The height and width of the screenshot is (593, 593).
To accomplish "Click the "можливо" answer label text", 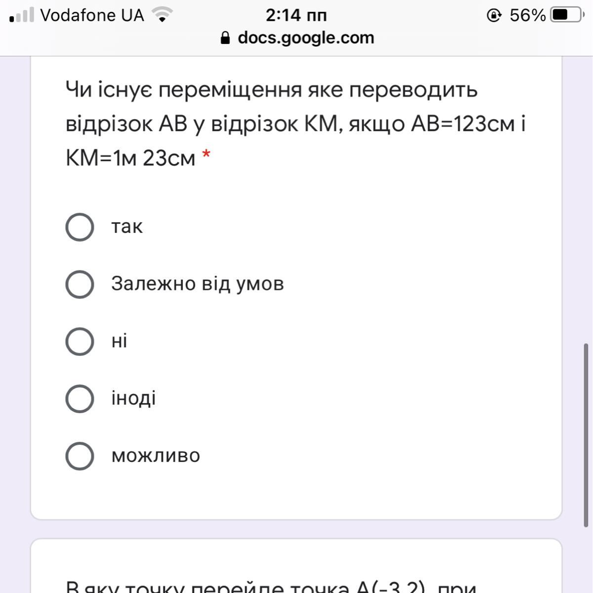I will pyautogui.click(x=156, y=456).
